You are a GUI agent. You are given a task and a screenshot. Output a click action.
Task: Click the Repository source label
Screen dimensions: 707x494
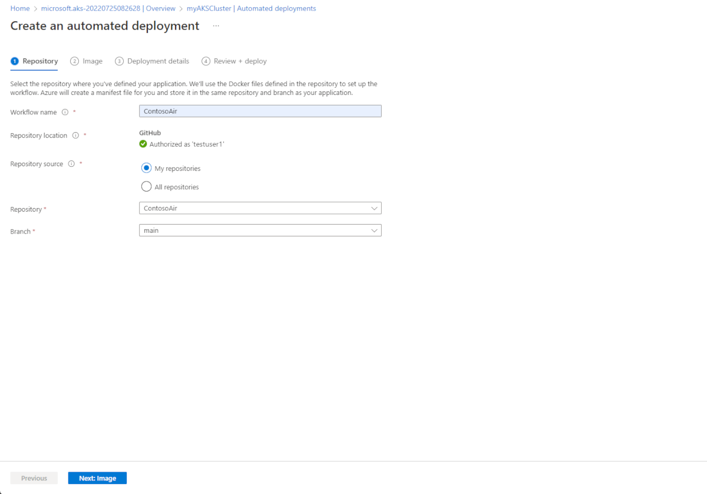coord(37,164)
